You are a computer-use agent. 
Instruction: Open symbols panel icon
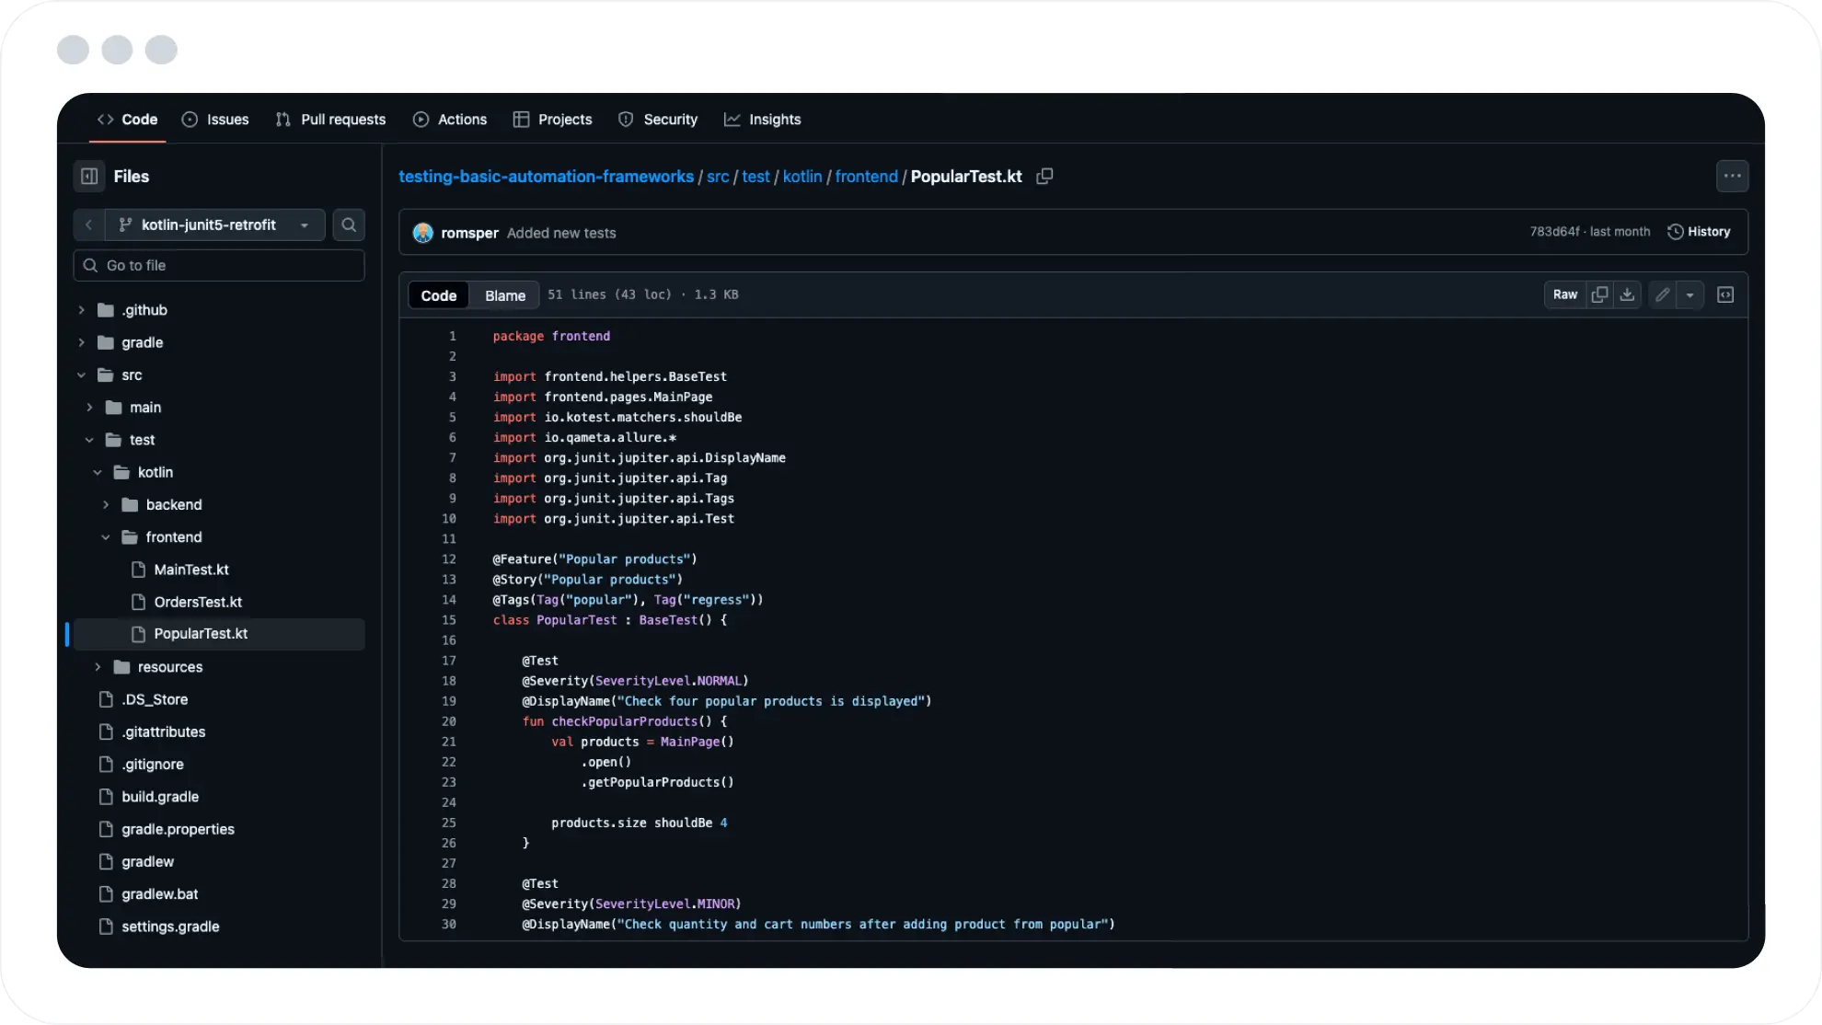[x=1725, y=294]
